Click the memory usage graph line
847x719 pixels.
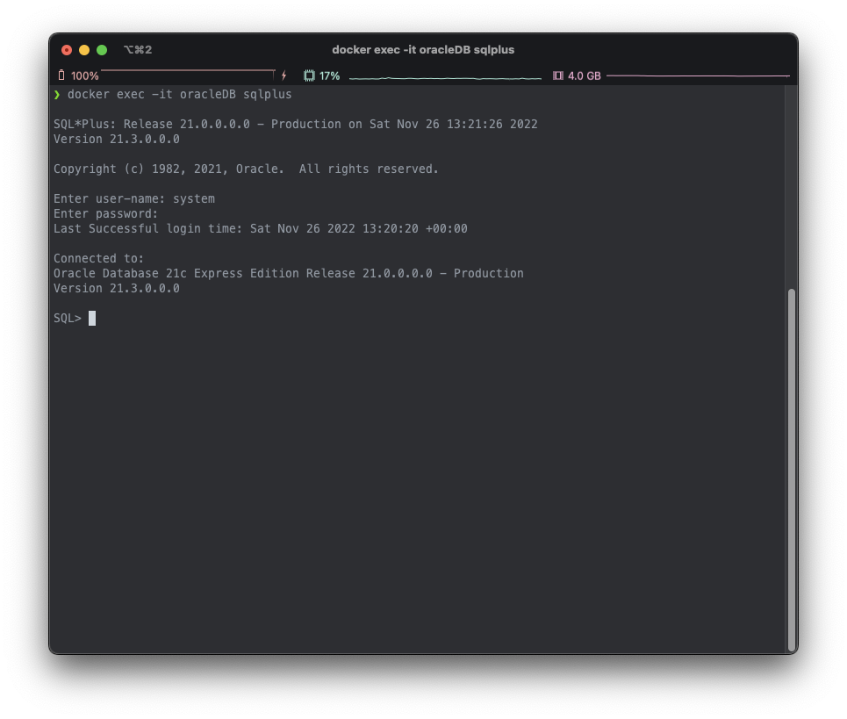[698, 76]
